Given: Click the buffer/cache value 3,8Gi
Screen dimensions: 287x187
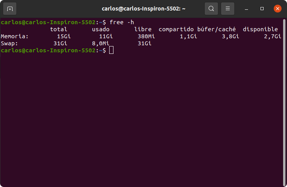Looking at the screenshot, I should tap(230, 36).
